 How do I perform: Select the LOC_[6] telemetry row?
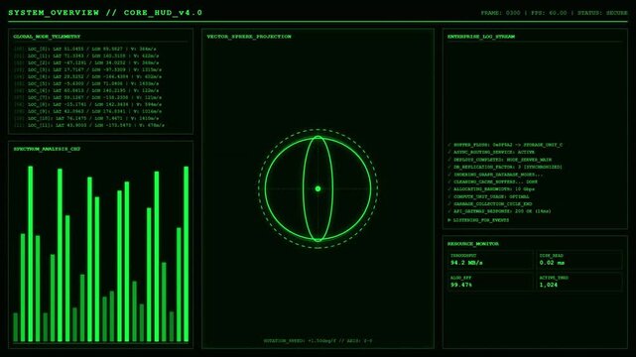pos(86,90)
